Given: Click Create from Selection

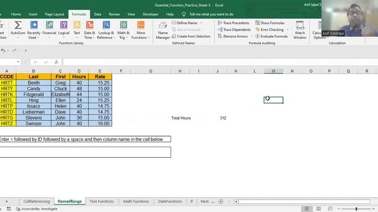Looking at the screenshot, I should pos(191,37).
